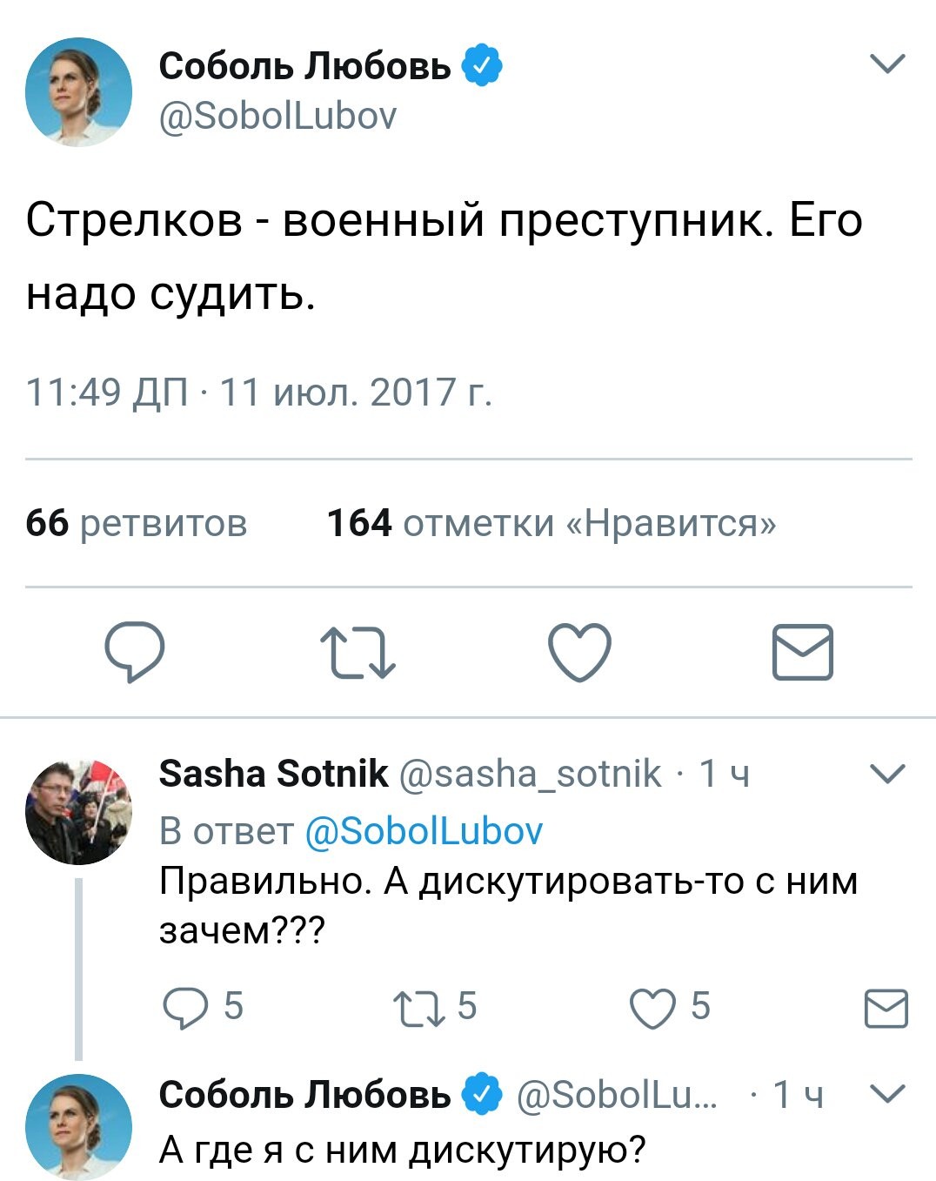Open Соболь Любовь avatar on bottom reply
The image size is (936, 1181).
78,1126
